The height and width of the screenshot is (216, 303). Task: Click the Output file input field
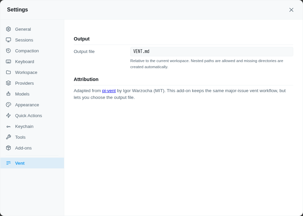tap(212, 52)
